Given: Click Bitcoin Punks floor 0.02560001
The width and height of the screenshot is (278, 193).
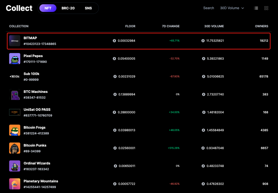Looking at the screenshot, I should pos(127,148).
